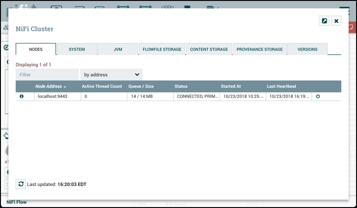The height and width of the screenshot is (208, 357).
Task: Sort by Status column header
Action: click(181, 86)
